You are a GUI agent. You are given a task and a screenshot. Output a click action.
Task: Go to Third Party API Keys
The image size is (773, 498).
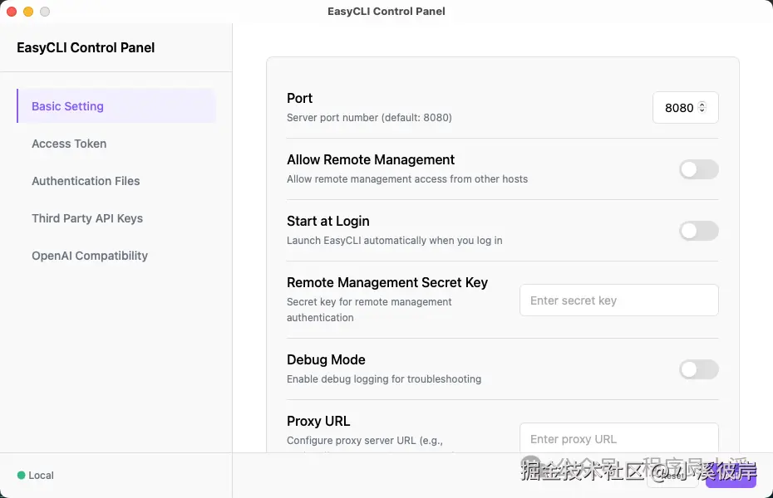click(87, 218)
